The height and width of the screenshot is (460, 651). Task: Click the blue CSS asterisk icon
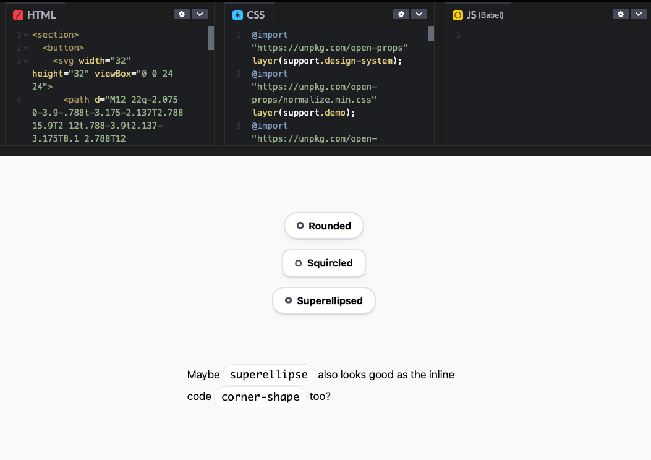(x=238, y=15)
